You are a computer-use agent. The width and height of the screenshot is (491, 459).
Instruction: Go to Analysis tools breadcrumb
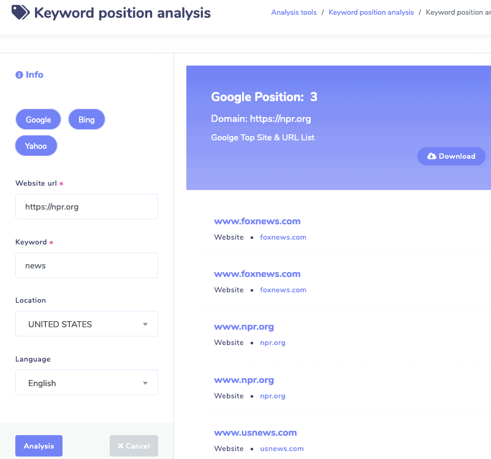(x=294, y=12)
